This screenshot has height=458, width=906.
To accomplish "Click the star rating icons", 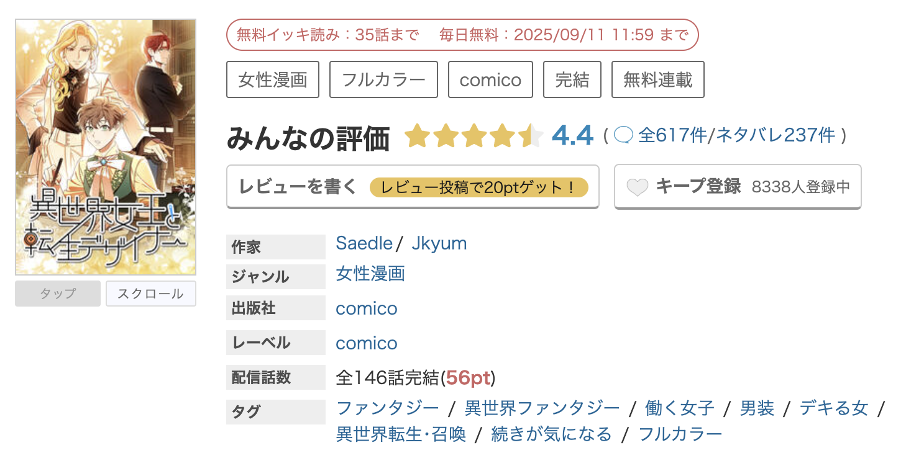I will 474,136.
